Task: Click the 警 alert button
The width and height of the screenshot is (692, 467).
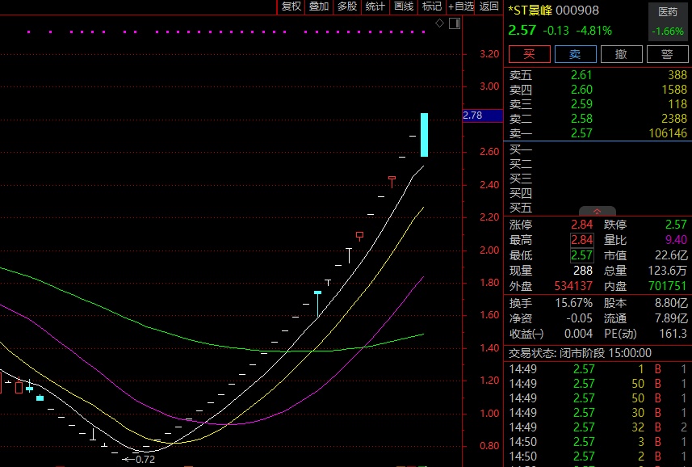Action: [667, 54]
